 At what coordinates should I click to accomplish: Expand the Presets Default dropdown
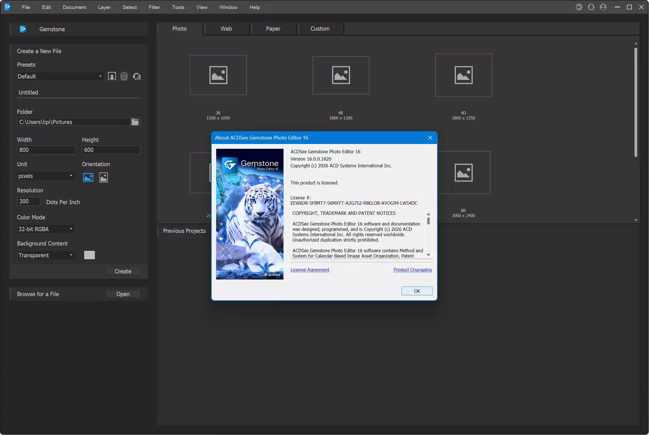(x=60, y=76)
